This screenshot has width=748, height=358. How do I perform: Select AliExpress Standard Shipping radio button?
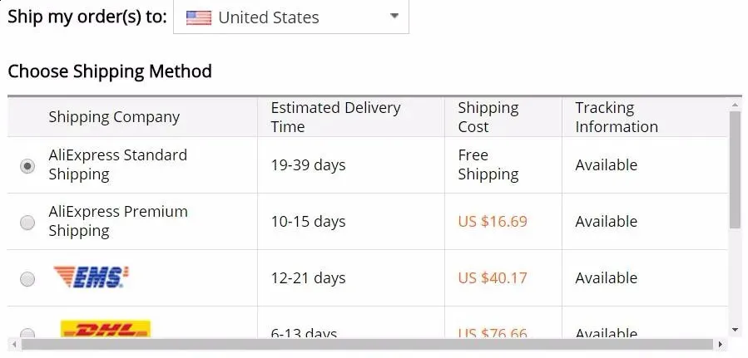pyautogui.click(x=27, y=166)
